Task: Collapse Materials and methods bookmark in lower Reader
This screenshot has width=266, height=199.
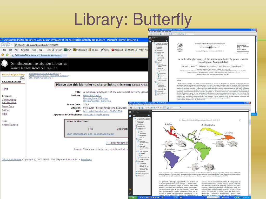Action: click(x=135, y=128)
